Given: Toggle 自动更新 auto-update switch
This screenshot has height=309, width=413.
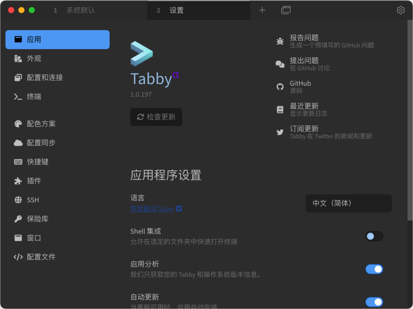Looking at the screenshot, I should click(x=374, y=302).
